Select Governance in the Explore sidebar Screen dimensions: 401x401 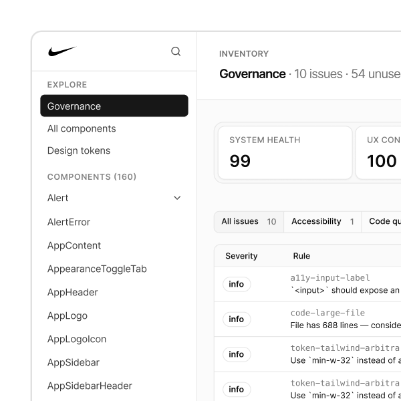pos(114,106)
